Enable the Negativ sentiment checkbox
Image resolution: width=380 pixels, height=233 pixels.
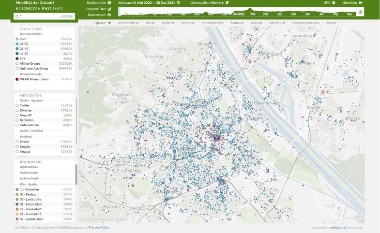click(17, 146)
